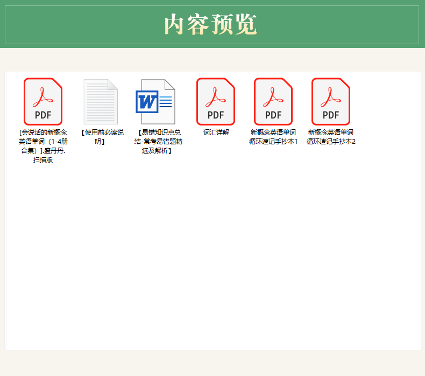Open the 使用前必读说明 text file icon

pos(101,102)
